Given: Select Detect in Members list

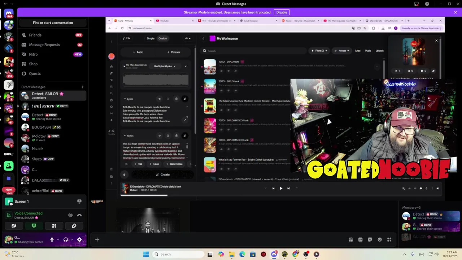Looking at the screenshot, I should coord(431,216).
